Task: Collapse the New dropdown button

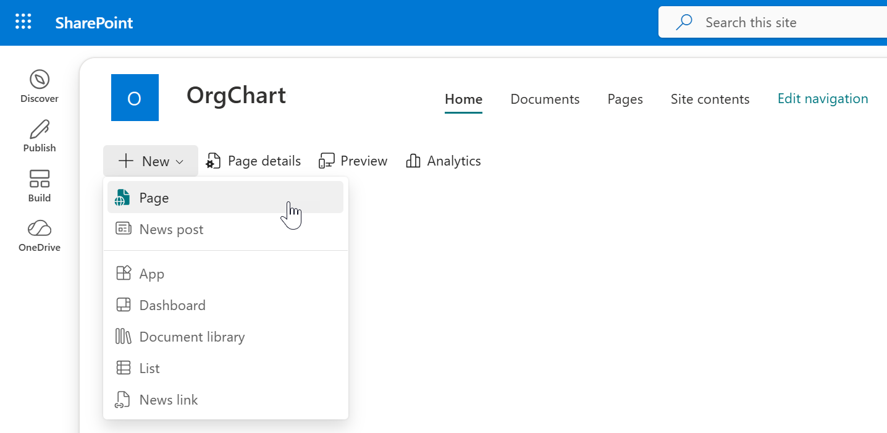Action: pos(151,161)
